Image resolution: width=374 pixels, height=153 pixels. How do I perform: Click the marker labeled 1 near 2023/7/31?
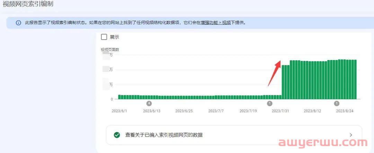click(x=269, y=103)
